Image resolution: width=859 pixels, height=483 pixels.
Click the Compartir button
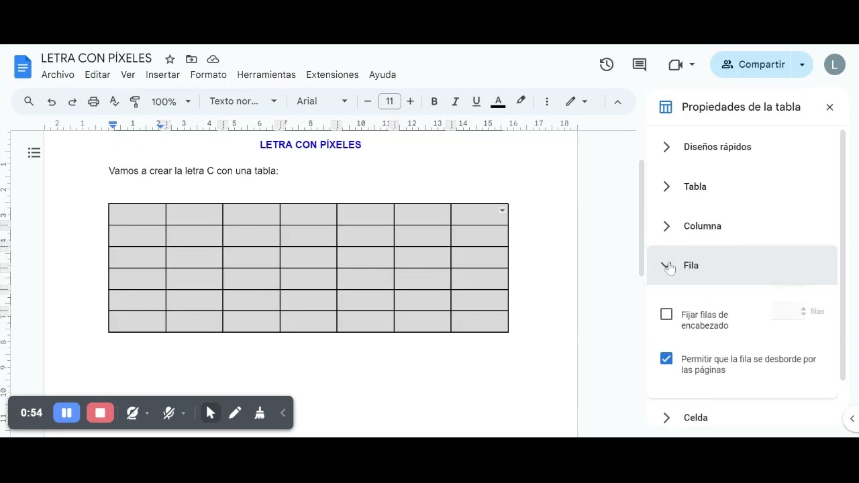click(x=752, y=64)
